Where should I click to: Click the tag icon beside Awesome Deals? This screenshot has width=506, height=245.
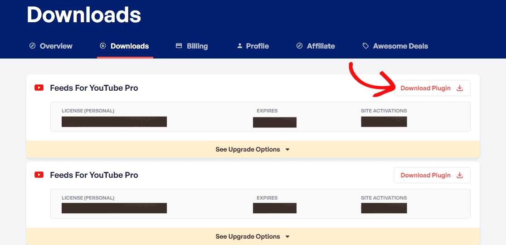point(365,46)
